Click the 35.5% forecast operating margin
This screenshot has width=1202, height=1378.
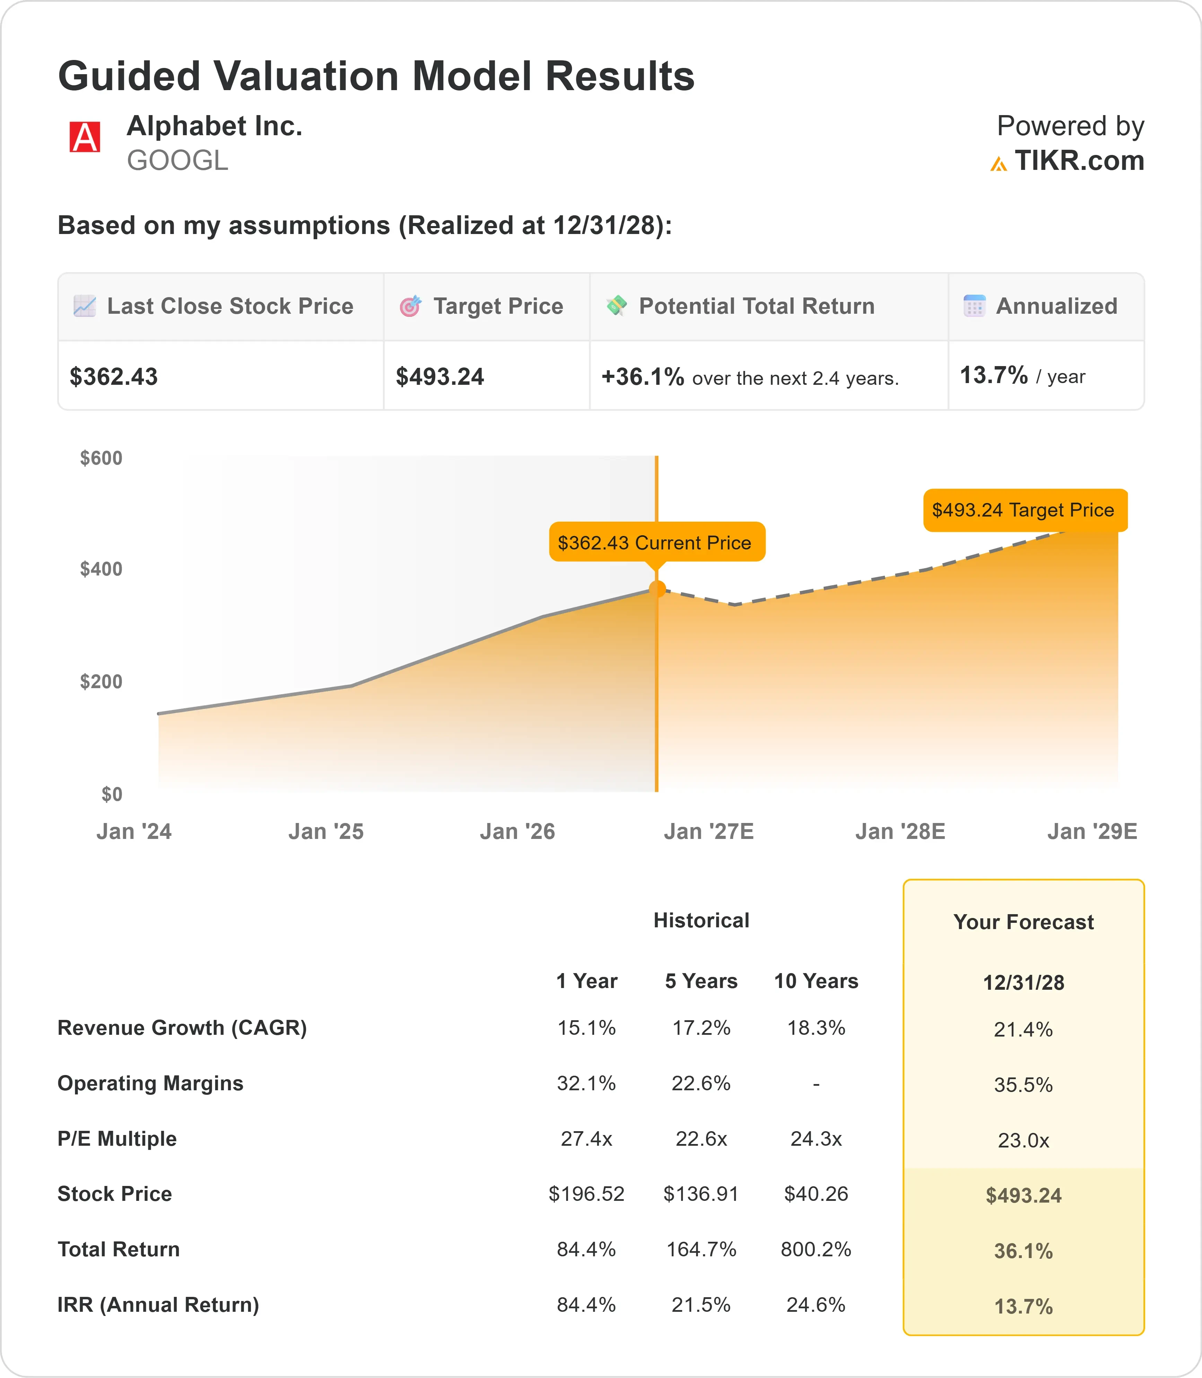click(1024, 1085)
